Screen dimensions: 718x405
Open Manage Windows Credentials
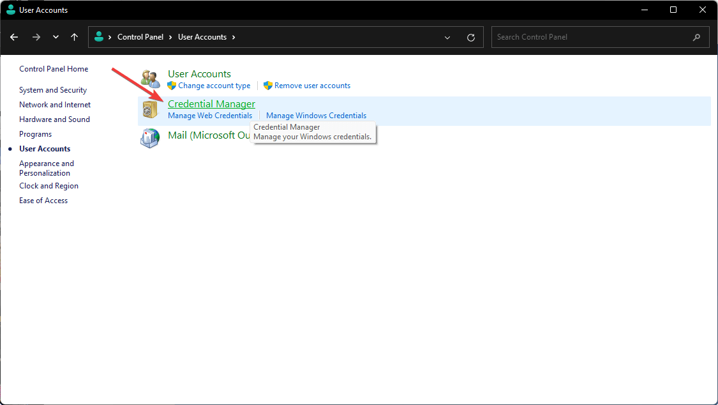click(316, 116)
